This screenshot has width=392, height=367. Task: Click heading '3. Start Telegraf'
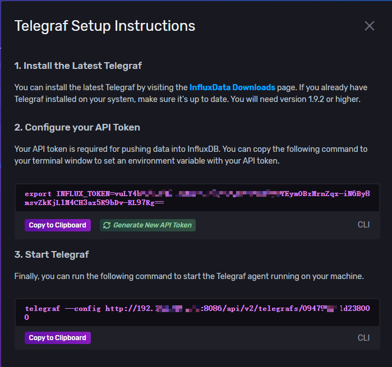52,254
